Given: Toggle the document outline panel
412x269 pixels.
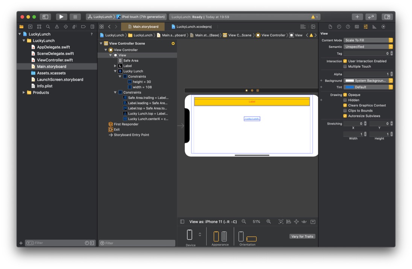Looking at the screenshot, I should click(182, 222).
